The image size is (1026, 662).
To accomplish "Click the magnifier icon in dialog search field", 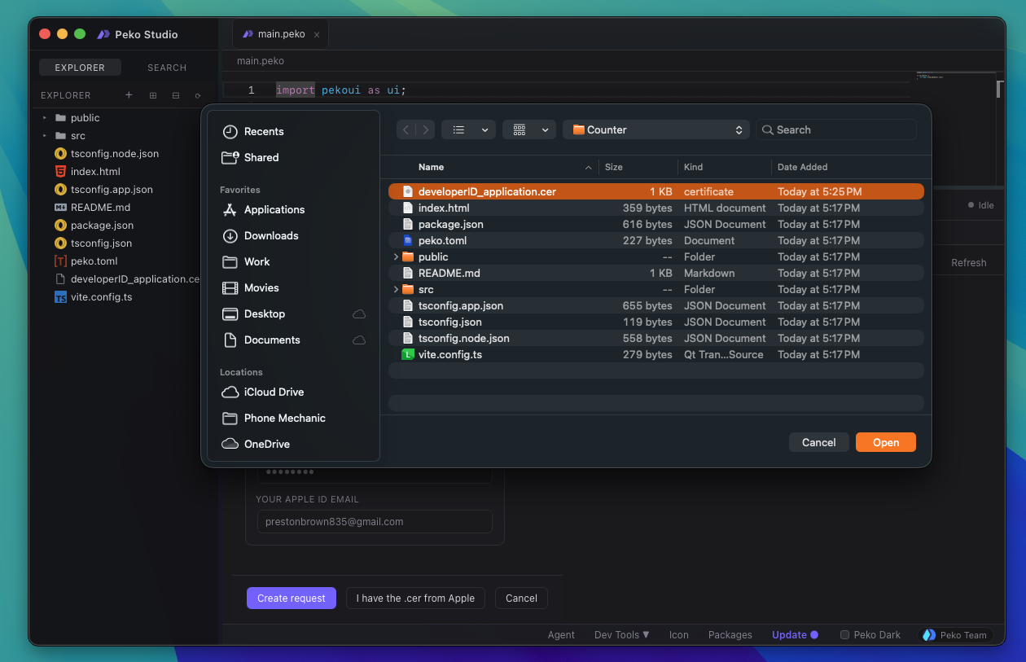I will (767, 129).
